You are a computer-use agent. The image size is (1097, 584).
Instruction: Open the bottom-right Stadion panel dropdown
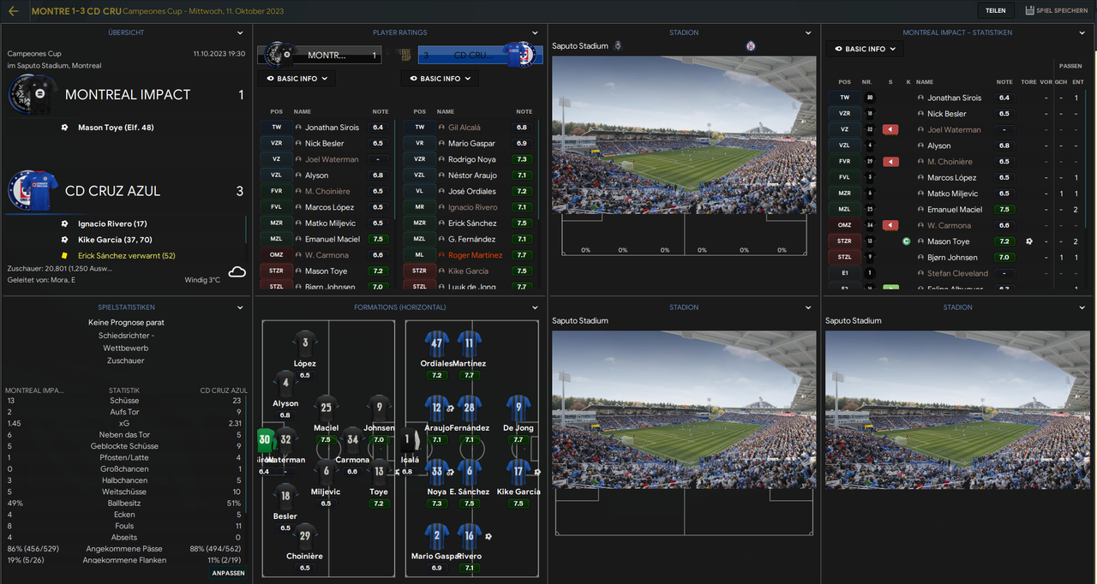tap(1083, 307)
